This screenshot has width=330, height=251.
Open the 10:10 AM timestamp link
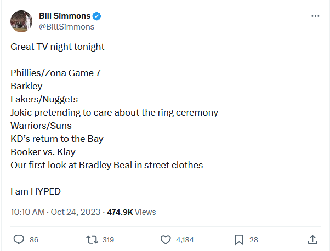point(27,212)
